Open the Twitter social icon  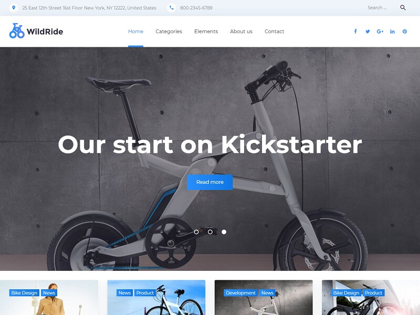pyautogui.click(x=367, y=31)
